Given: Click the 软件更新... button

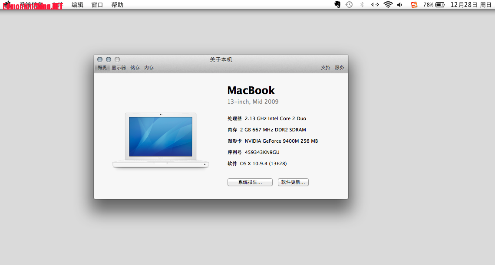Looking at the screenshot, I should [x=293, y=182].
